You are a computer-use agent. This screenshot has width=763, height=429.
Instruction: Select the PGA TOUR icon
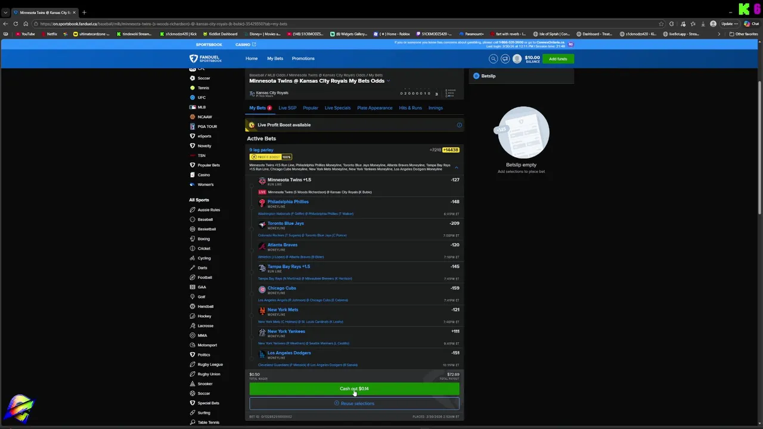pyautogui.click(x=193, y=126)
